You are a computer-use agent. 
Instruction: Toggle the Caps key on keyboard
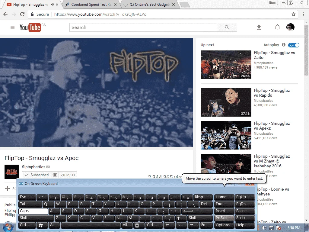[33, 211]
